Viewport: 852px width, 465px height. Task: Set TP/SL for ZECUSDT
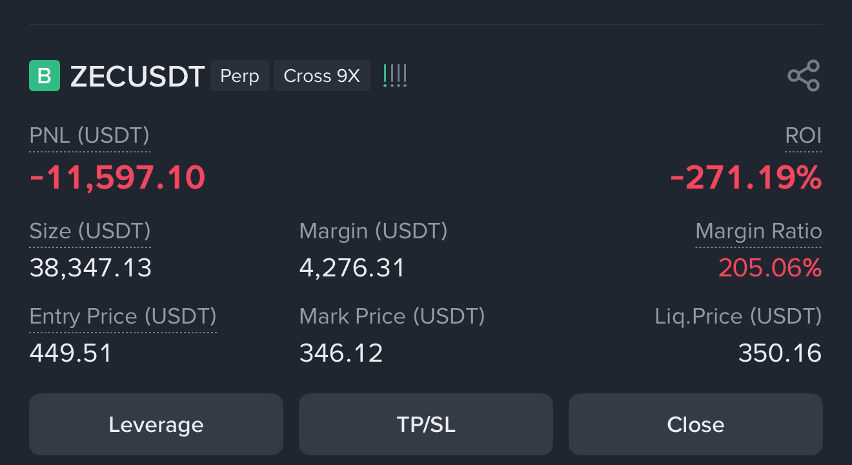pos(425,424)
